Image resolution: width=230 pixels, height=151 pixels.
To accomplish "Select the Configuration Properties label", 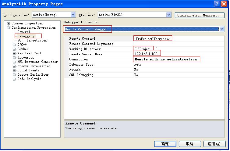I will (34, 27).
